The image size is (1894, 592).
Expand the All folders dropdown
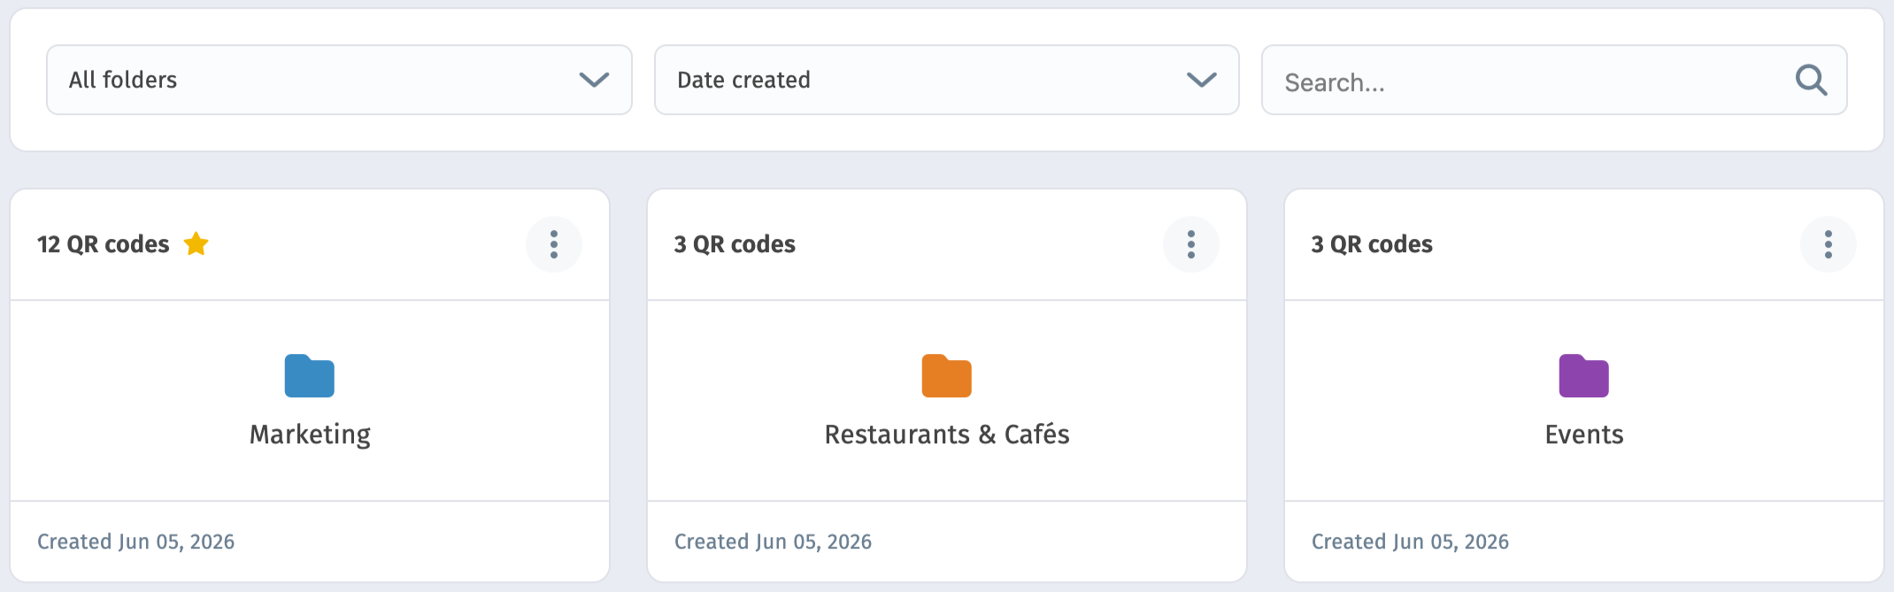(x=339, y=80)
